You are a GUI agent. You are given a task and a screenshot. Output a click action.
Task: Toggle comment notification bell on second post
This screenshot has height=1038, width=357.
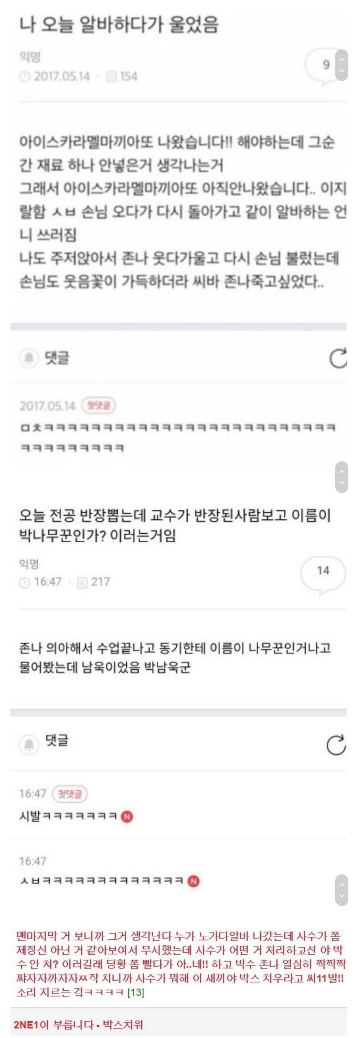click(x=29, y=744)
